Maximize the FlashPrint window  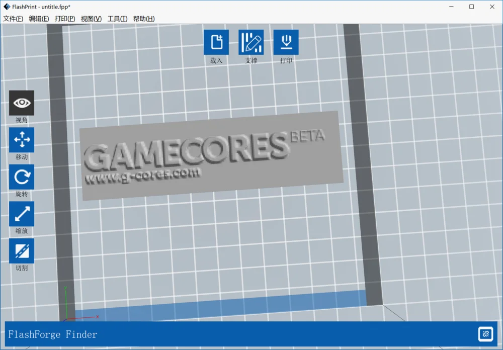pyautogui.click(x=472, y=7)
